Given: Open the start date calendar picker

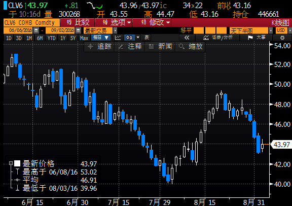Looking at the screenshot, I should [x=36, y=30].
